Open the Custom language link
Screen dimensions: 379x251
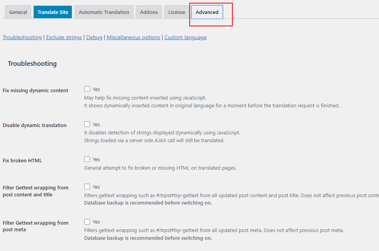tap(185, 38)
